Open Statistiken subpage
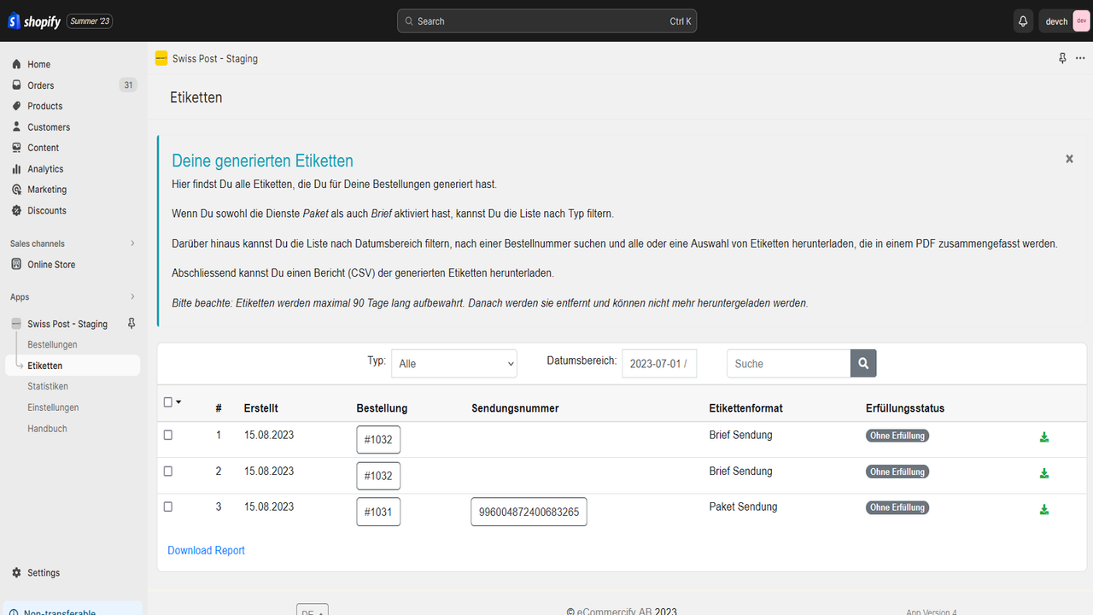The width and height of the screenshot is (1093, 615). pyautogui.click(x=48, y=387)
